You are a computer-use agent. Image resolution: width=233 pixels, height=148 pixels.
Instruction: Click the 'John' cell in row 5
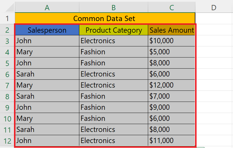tap(47, 63)
